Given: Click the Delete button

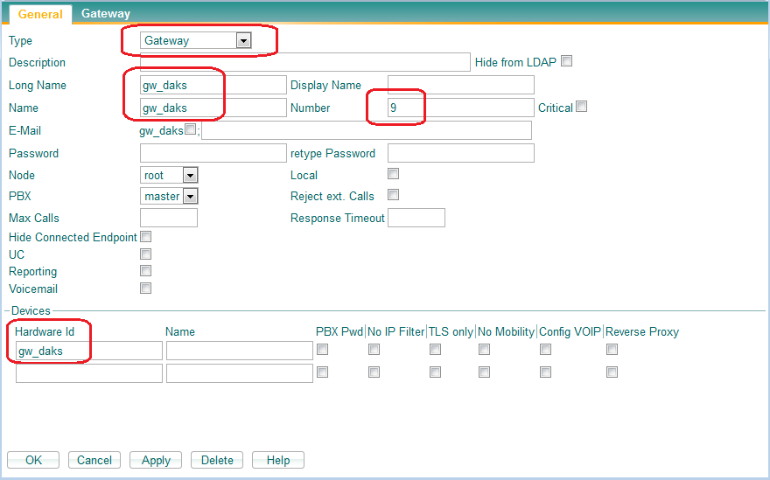Looking at the screenshot, I should (x=217, y=460).
